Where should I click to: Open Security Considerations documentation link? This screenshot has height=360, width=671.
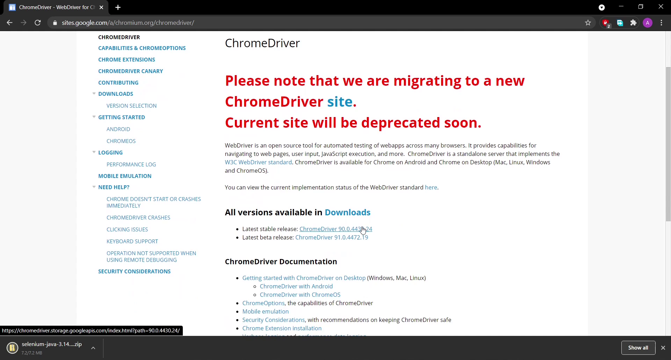click(273, 320)
